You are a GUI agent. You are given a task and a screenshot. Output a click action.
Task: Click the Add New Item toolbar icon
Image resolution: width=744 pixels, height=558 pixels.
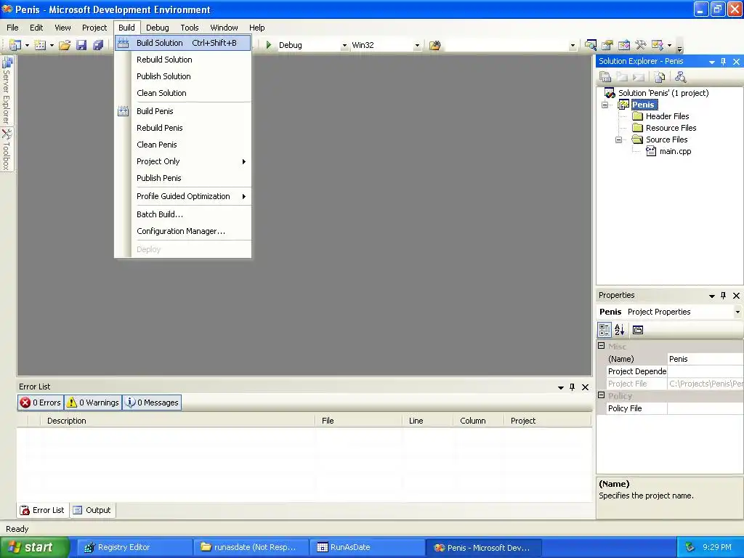(x=41, y=45)
